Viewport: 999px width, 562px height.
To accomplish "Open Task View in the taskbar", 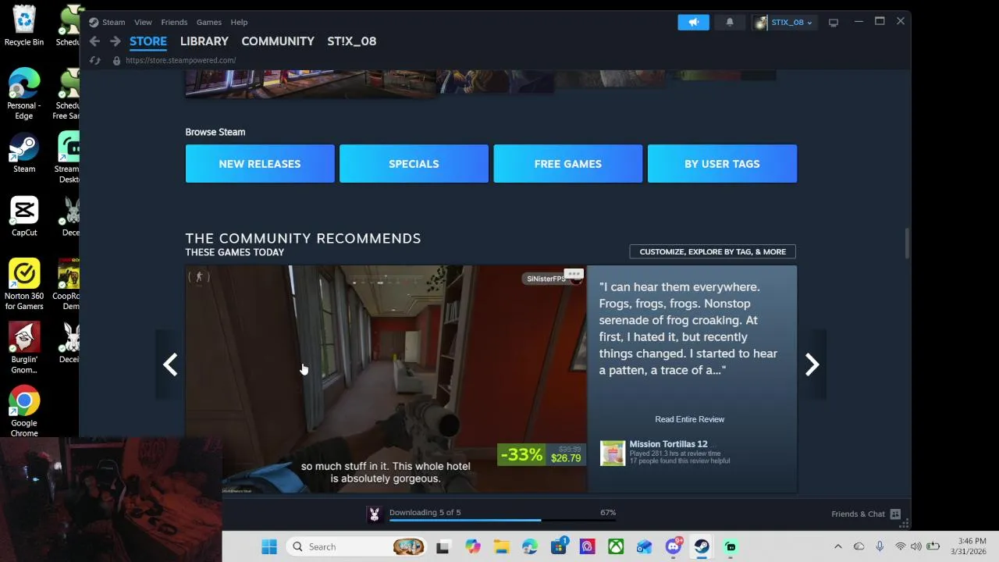I will [x=443, y=546].
